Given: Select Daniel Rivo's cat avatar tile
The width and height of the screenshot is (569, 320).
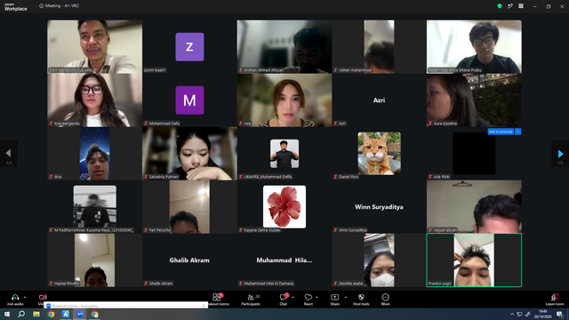Looking at the screenshot, I should (380, 154).
